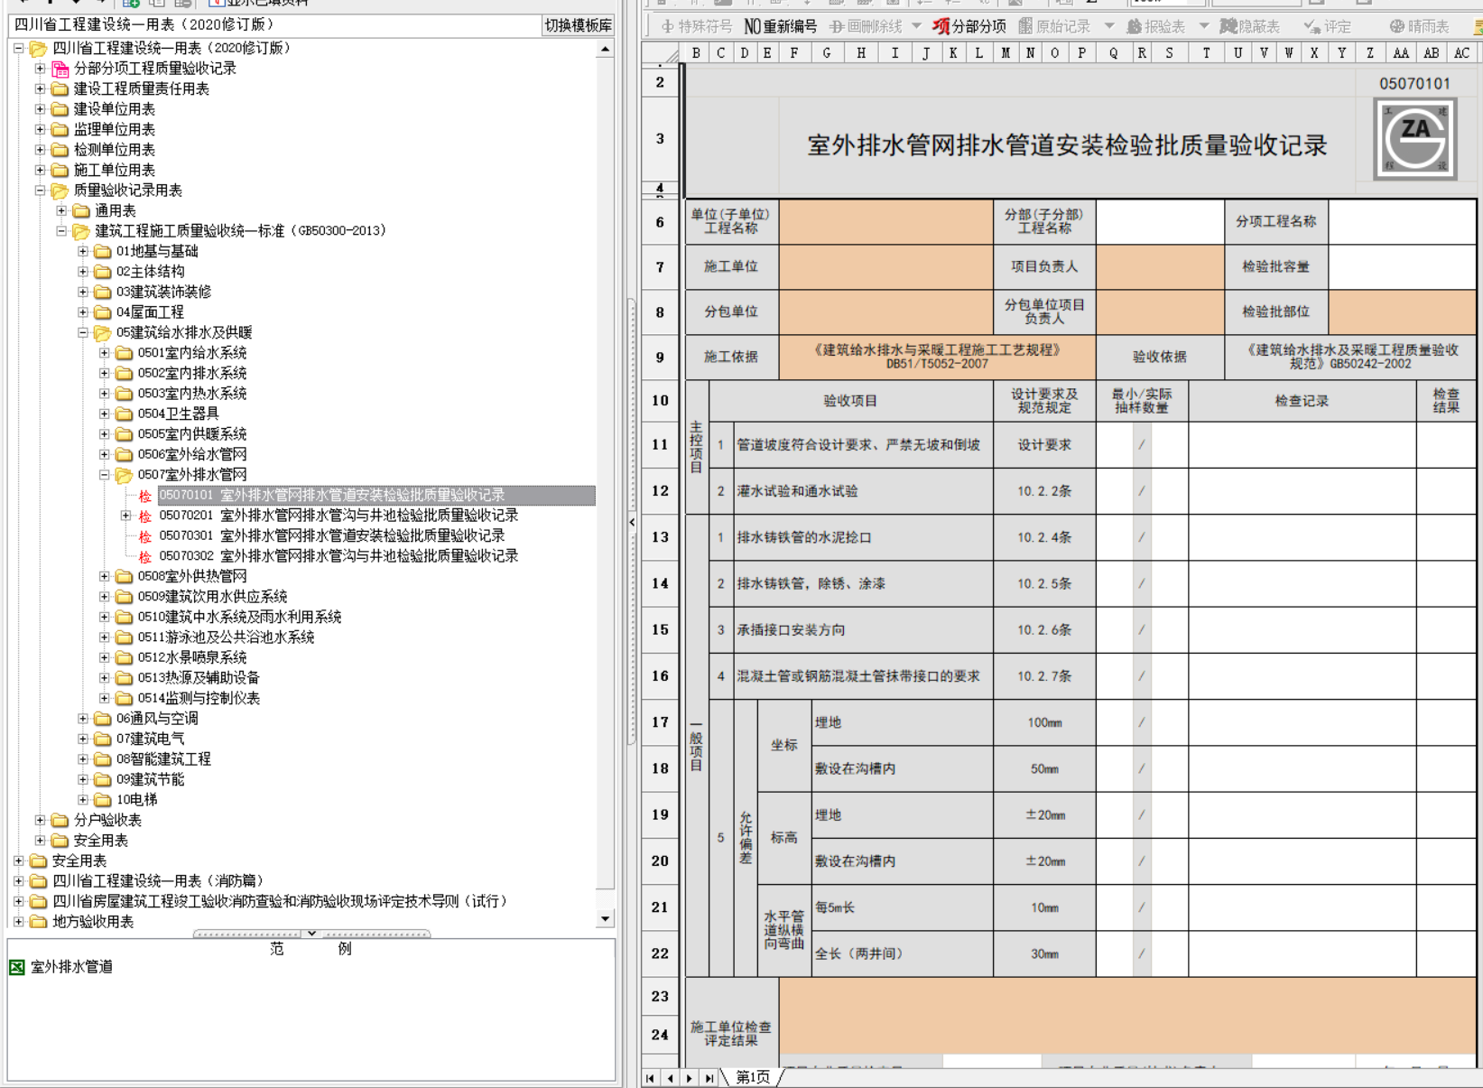The height and width of the screenshot is (1088, 1483).
Task: Select column header B
Action: click(x=696, y=53)
